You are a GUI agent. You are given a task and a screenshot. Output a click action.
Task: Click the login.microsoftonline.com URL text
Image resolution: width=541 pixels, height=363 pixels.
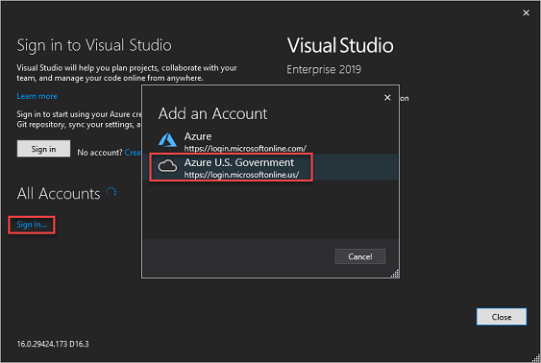[x=245, y=149]
